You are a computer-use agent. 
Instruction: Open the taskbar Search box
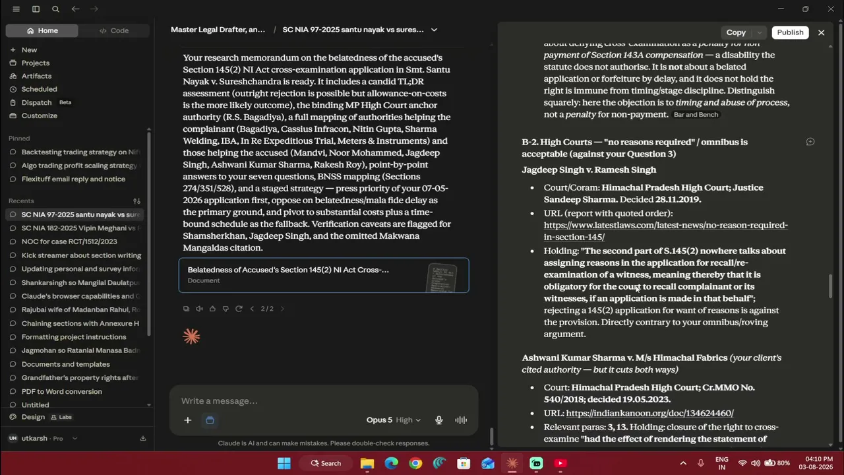[x=326, y=463]
